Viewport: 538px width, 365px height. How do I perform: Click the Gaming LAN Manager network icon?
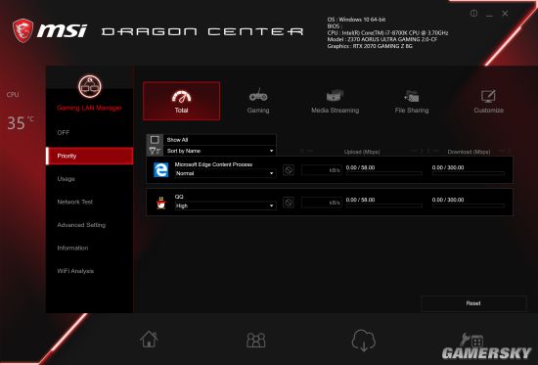coord(90,86)
